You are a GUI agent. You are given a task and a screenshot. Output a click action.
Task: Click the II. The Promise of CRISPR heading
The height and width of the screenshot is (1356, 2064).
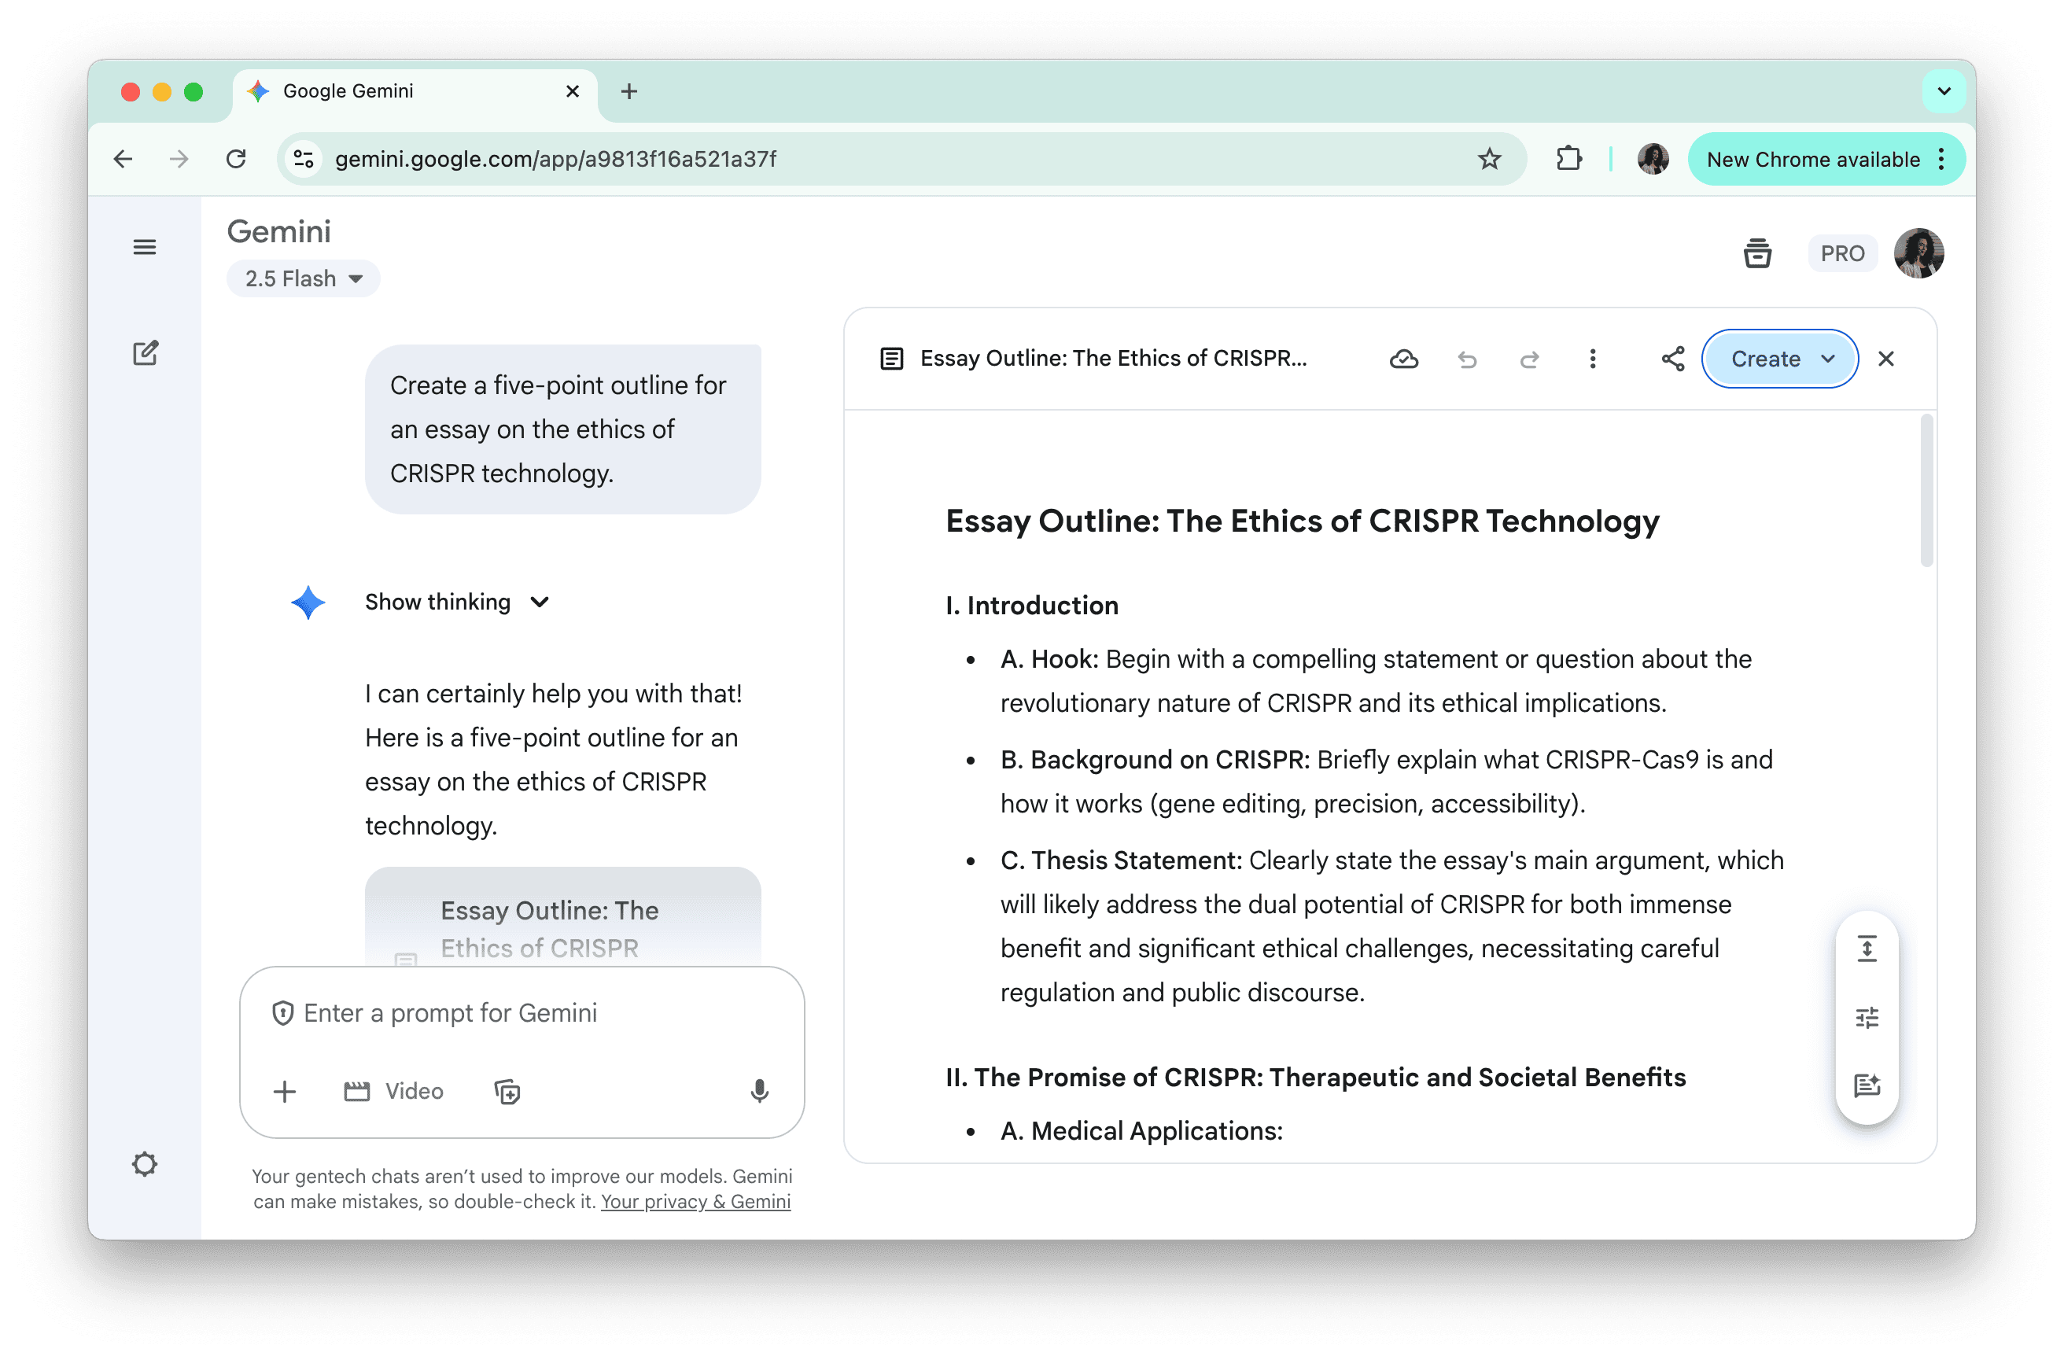tap(1314, 1078)
